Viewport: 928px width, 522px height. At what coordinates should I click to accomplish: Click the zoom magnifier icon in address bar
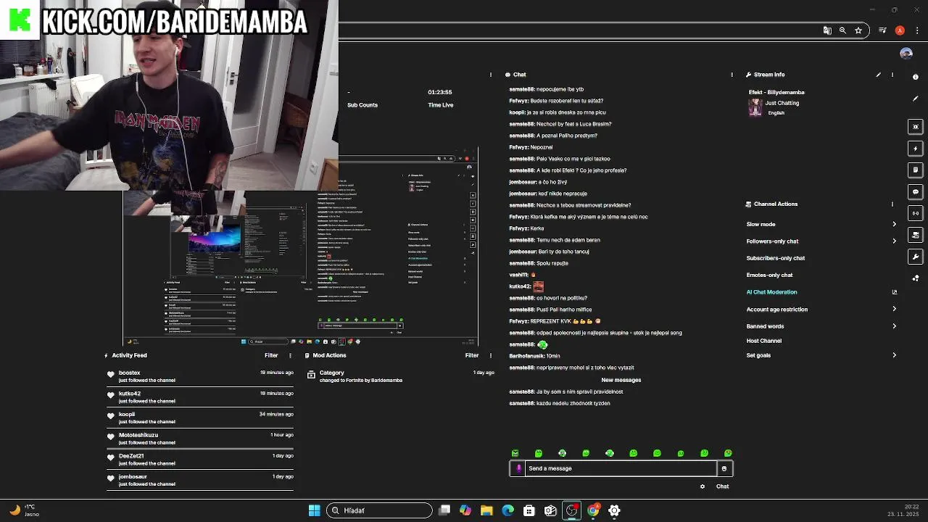point(842,30)
